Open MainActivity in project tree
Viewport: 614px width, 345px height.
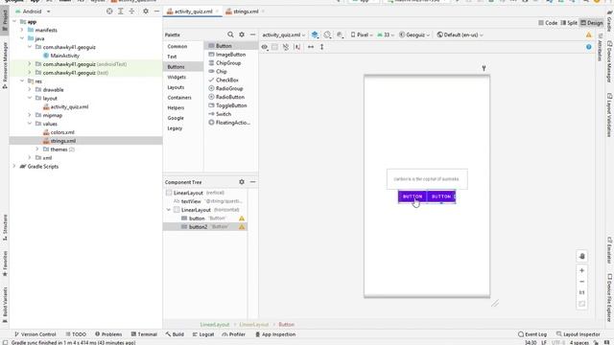coord(64,56)
